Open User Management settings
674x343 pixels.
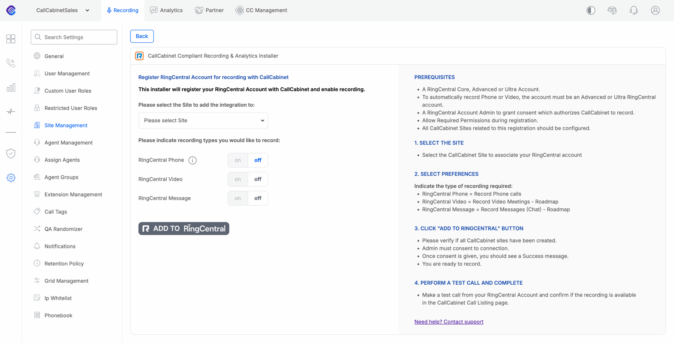click(67, 73)
